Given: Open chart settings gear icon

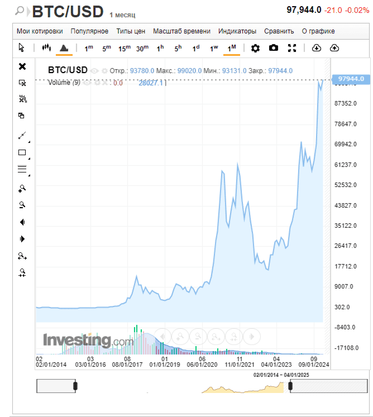Looking at the screenshot, I should click(255, 48).
